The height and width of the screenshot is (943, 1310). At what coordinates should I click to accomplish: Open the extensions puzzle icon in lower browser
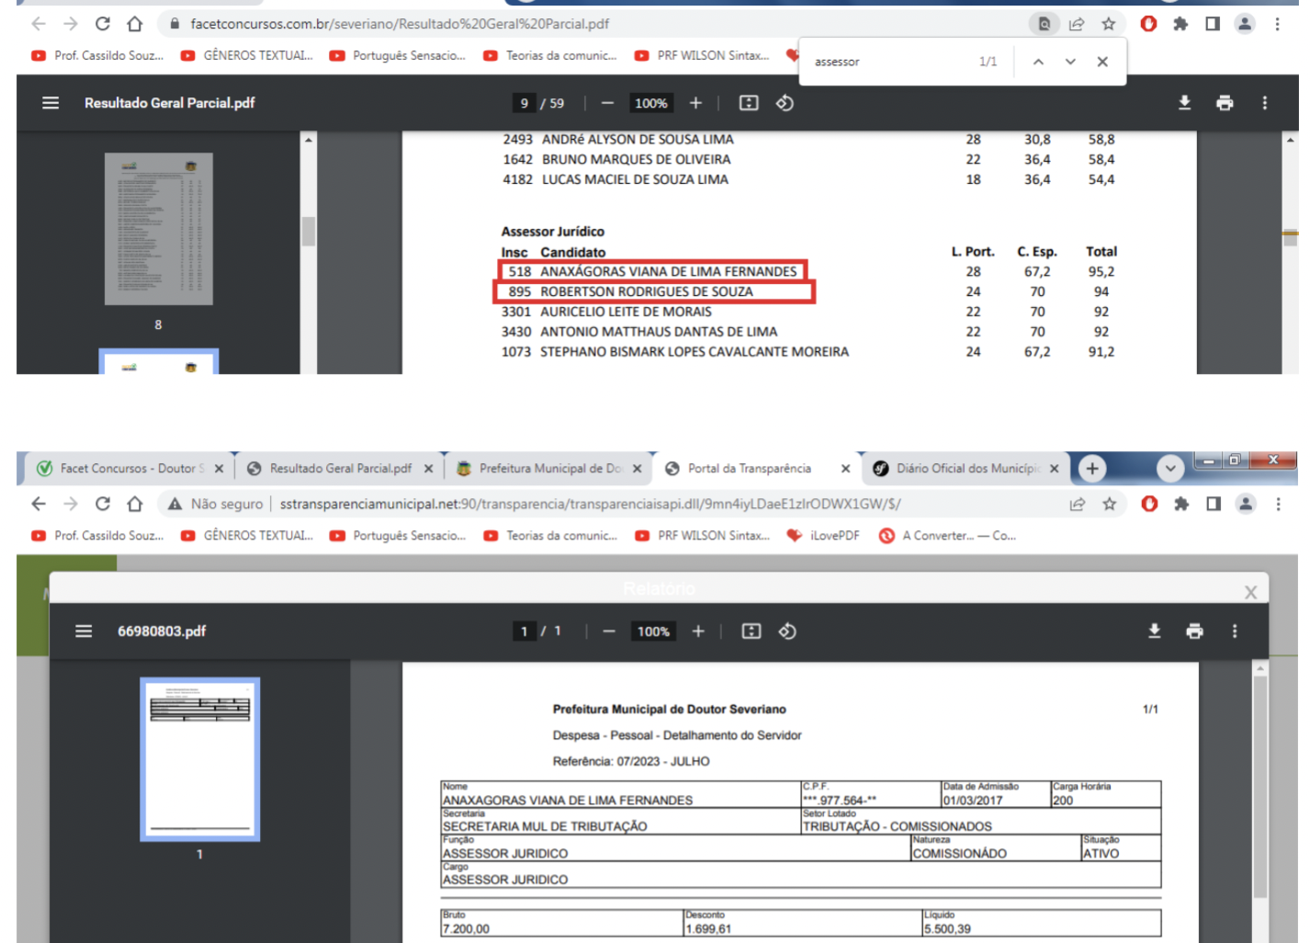pyautogui.click(x=1181, y=504)
